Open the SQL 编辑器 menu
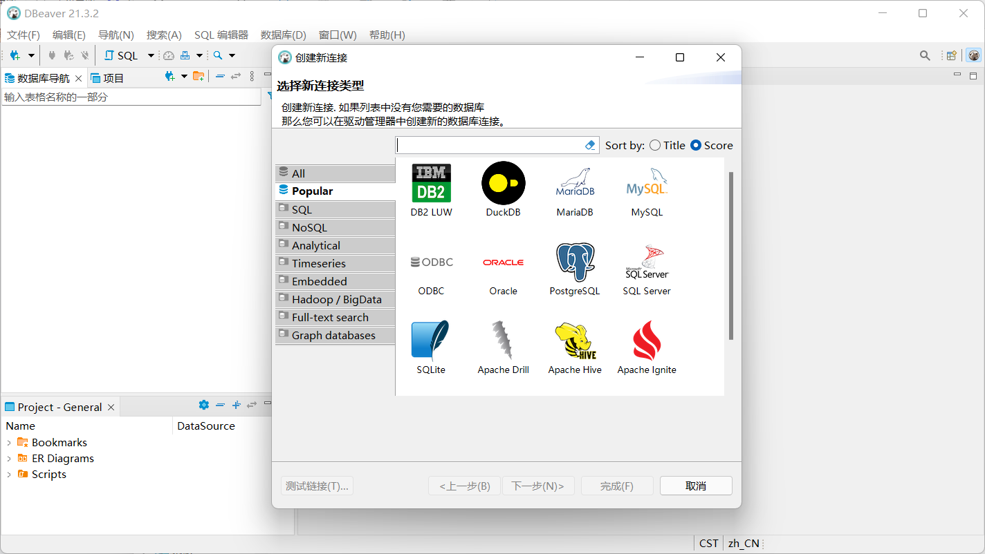The image size is (985, 554). pos(221,35)
